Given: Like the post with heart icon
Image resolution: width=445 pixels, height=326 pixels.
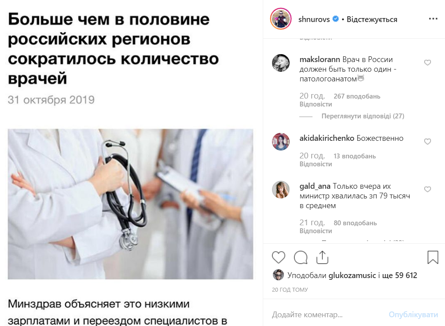Looking at the screenshot, I should coord(279,257).
